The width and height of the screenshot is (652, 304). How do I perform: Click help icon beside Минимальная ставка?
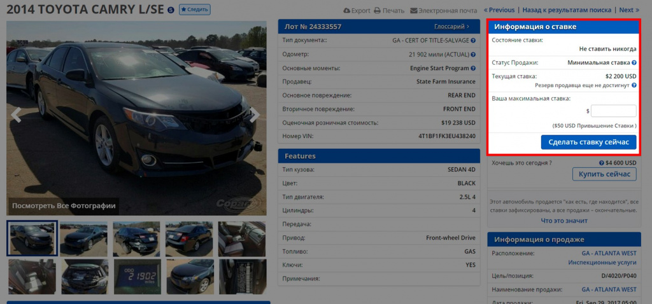pyautogui.click(x=634, y=63)
